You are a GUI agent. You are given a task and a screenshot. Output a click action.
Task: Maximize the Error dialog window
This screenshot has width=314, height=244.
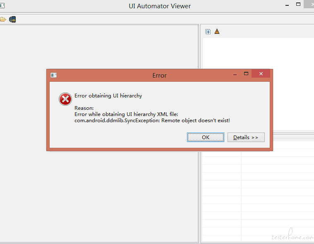[x=246, y=74]
